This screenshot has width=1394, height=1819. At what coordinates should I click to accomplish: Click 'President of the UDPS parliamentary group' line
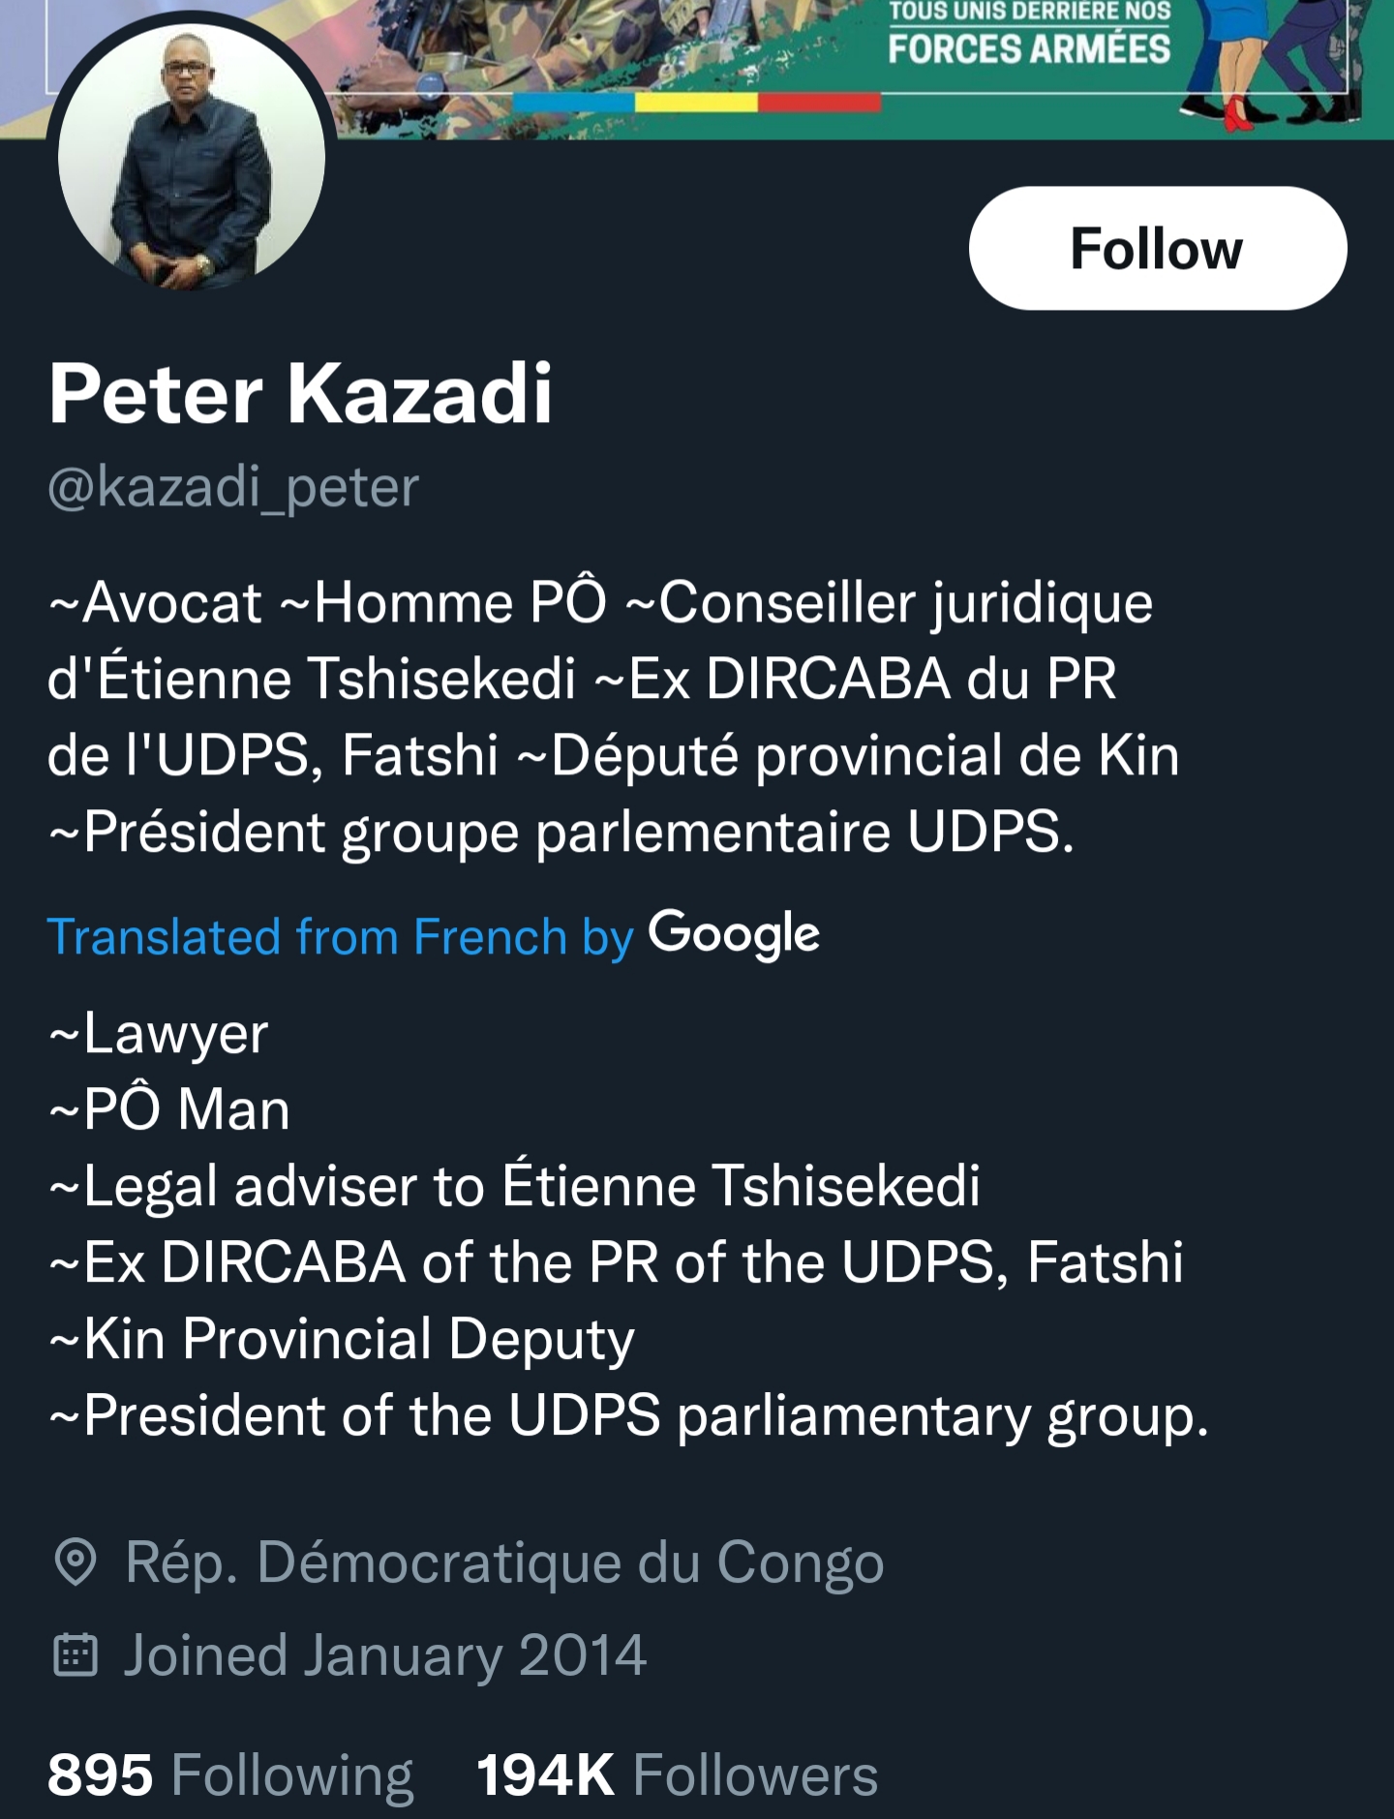(x=629, y=1415)
